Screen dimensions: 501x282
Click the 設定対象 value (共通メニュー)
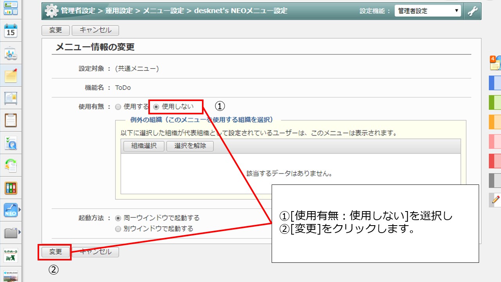(x=137, y=69)
